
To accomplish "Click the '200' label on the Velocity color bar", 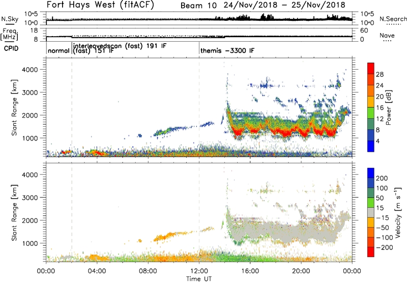I will 382,178.
